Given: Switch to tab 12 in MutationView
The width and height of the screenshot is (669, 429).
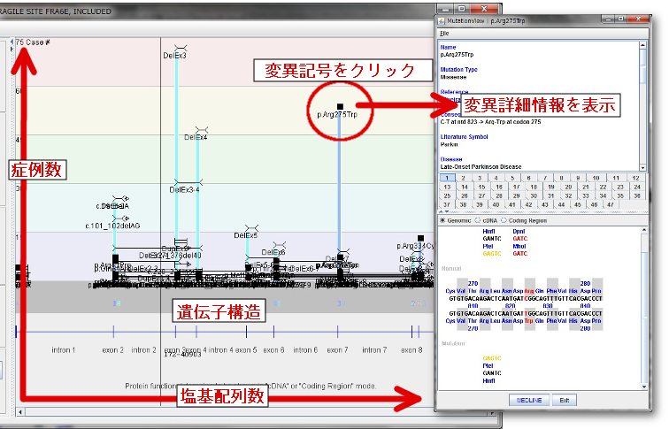Looking at the screenshot, I should click(635, 178).
